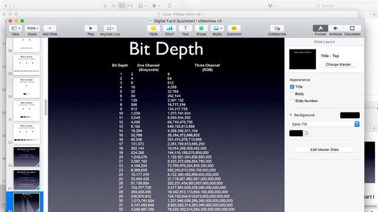Click the Three Channel (RGB) column header
The height and width of the screenshot is (212, 378).
[207, 68]
